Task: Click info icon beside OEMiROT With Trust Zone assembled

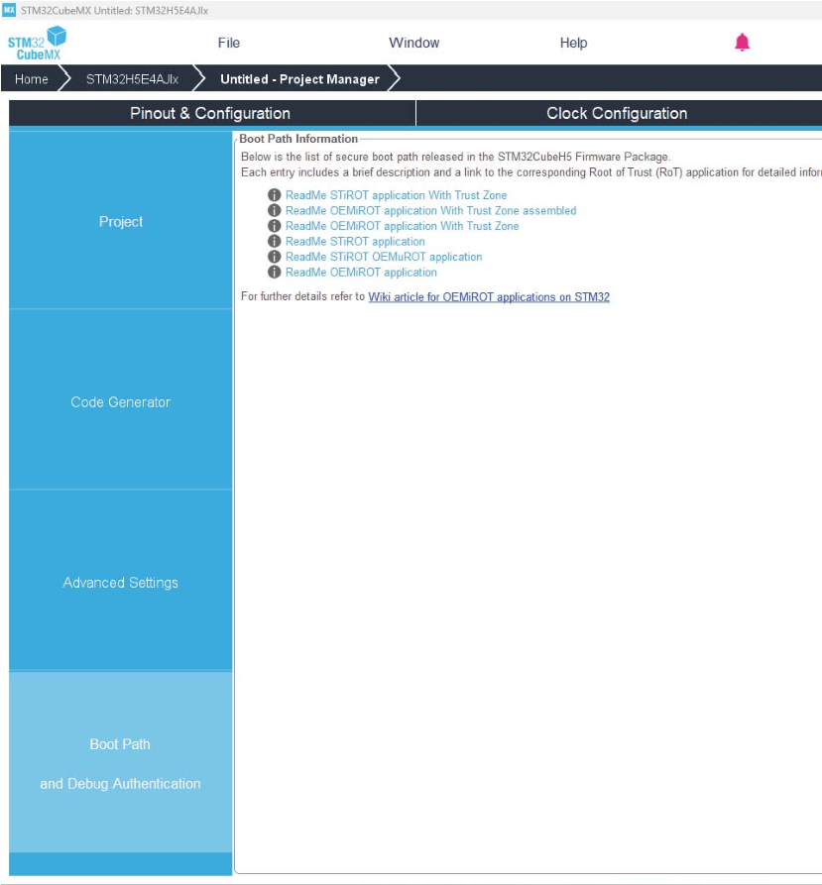Action: point(274,210)
